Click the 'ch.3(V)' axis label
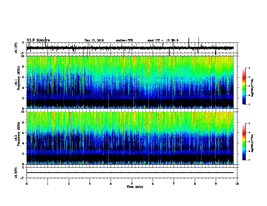 click(16, 173)
